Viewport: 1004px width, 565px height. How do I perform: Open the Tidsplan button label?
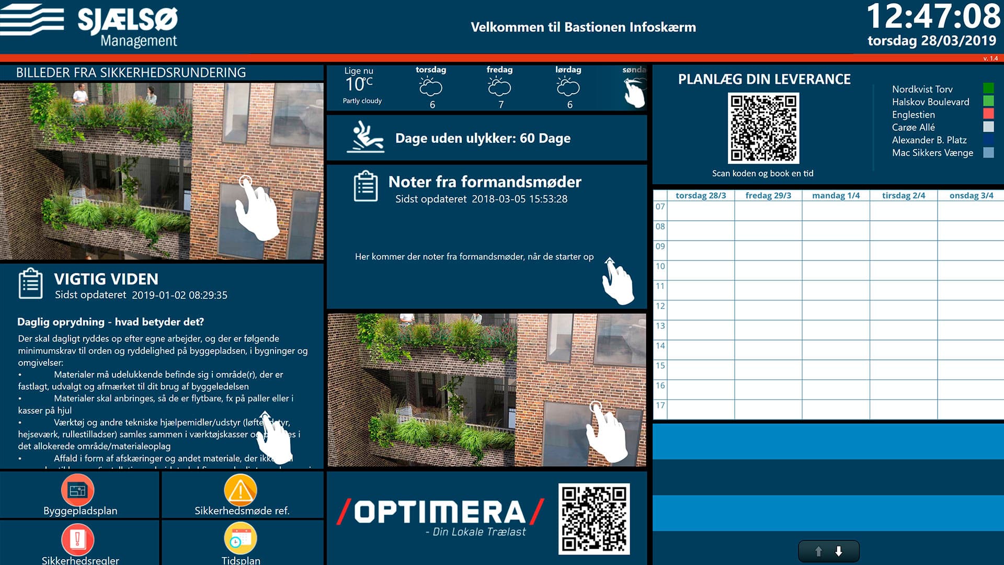click(241, 560)
